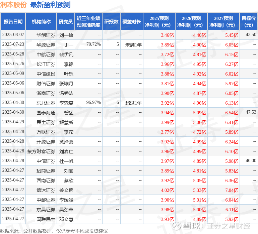The width and height of the screenshot is (258, 234).
Task: Click the 东方财富证券 institution cell
Action: tap(41, 151)
